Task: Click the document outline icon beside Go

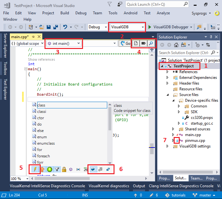Action: pyautogui.click(x=135, y=43)
